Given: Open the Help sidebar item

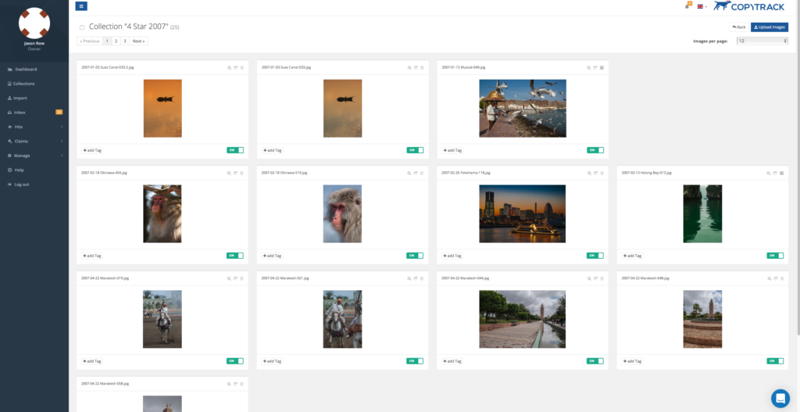Looking at the screenshot, I should [34, 170].
